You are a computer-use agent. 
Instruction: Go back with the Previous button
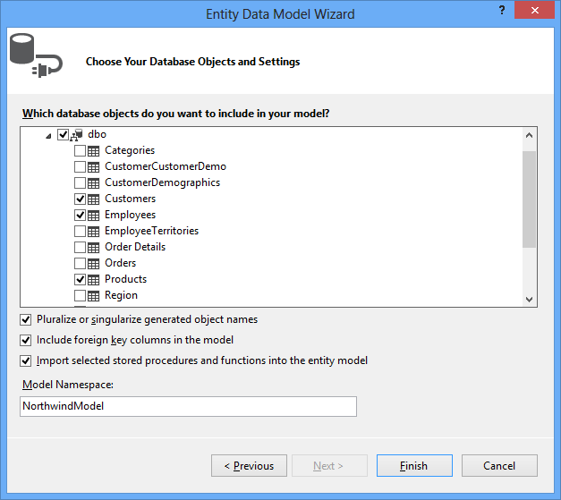tap(249, 466)
